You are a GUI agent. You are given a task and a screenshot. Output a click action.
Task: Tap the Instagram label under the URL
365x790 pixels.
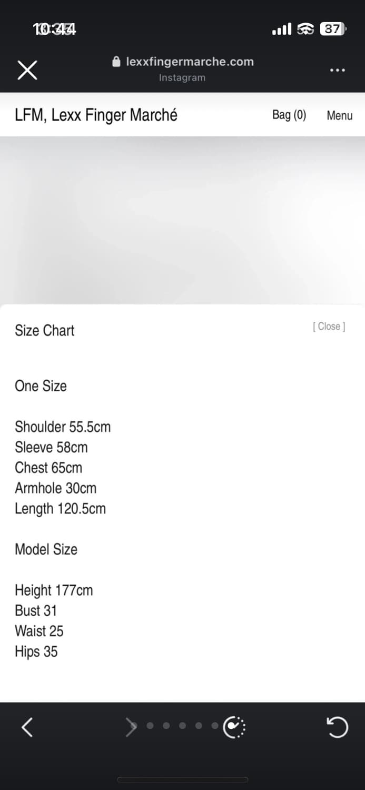(182, 77)
